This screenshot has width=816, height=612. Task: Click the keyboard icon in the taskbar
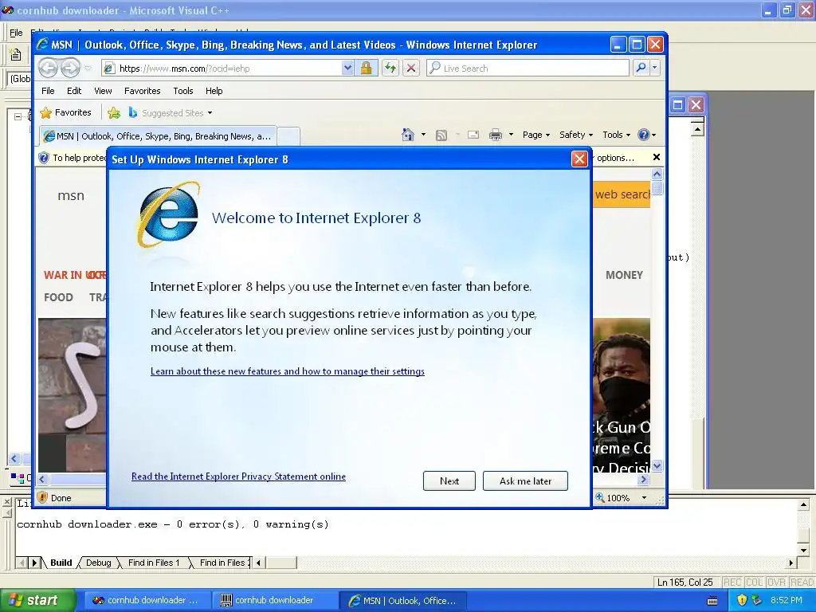(x=712, y=601)
